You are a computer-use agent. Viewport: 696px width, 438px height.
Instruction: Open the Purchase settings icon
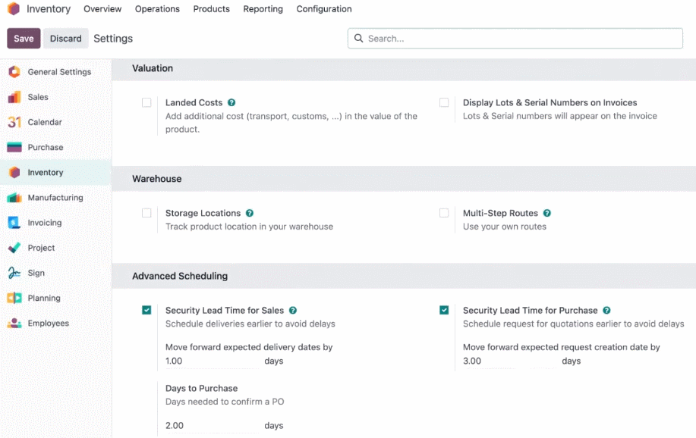point(14,147)
